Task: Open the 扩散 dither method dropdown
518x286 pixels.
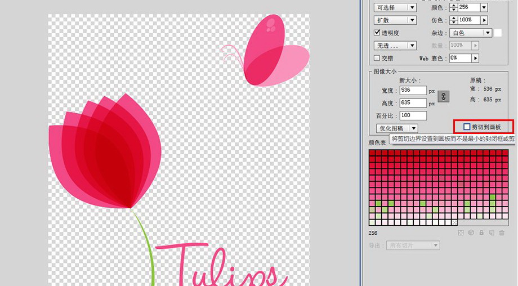Action: (395, 20)
